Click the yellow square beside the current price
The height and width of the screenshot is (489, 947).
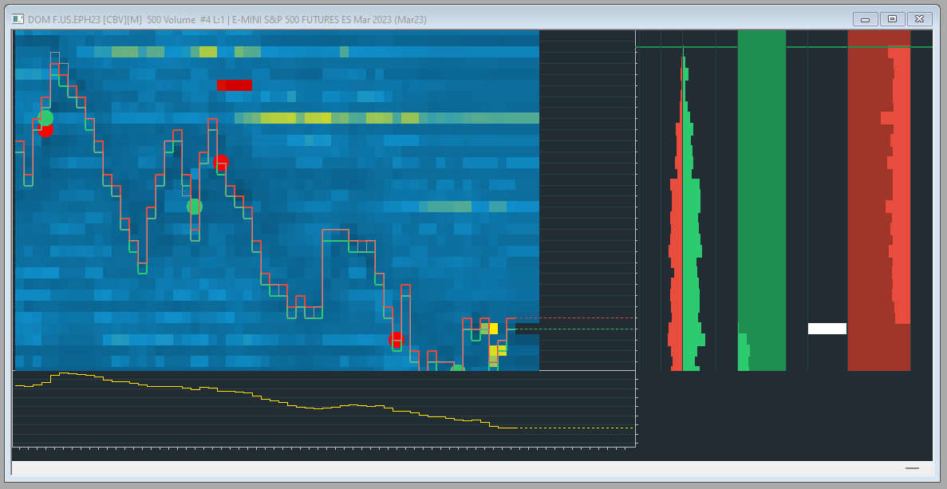(x=493, y=329)
